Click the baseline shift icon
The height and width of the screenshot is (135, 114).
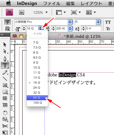(x=77, y=29)
